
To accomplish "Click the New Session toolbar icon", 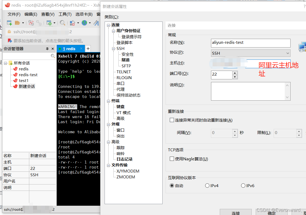I will coord(9,23).
